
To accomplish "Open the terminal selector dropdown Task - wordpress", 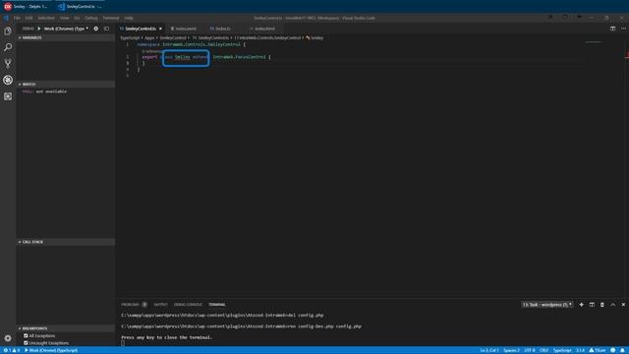I will [x=547, y=305].
